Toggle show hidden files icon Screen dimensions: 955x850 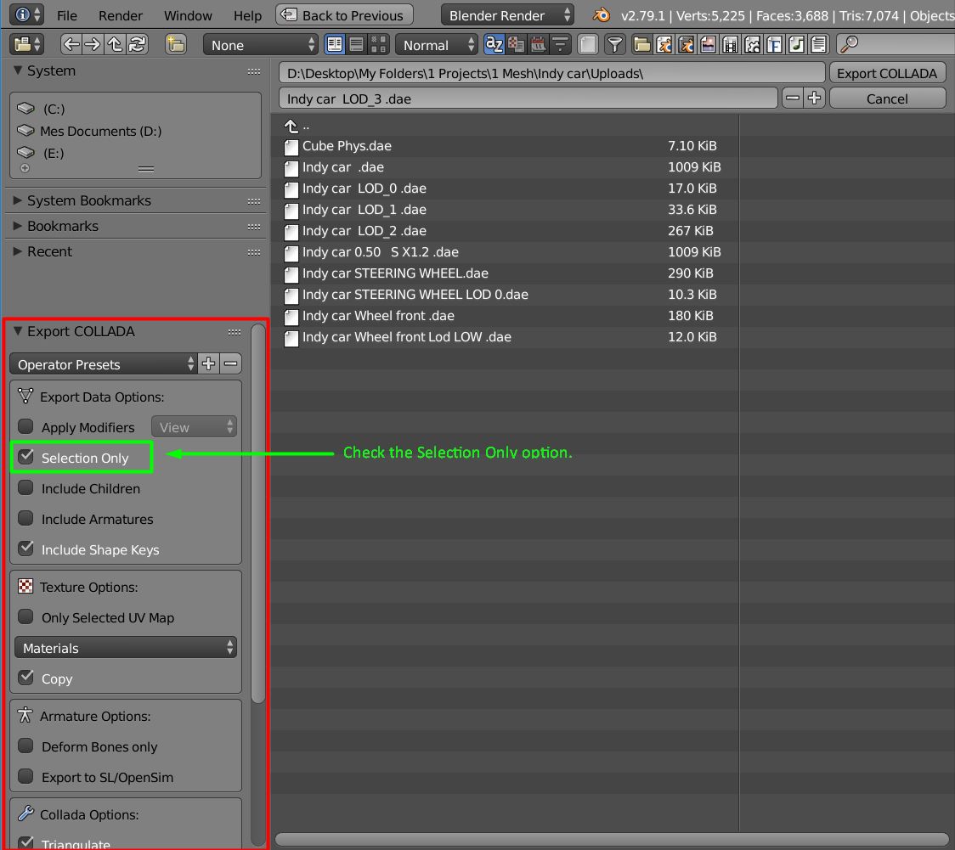pos(588,44)
